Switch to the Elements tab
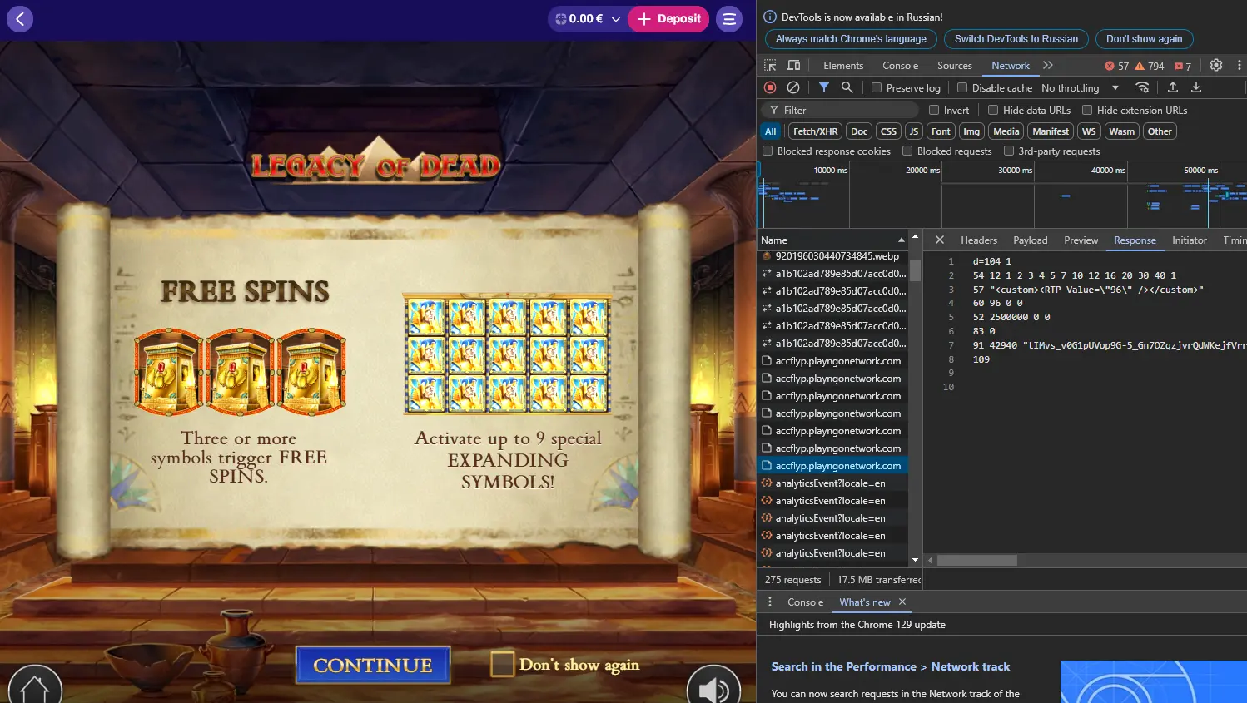This screenshot has width=1247, height=703. click(x=843, y=65)
